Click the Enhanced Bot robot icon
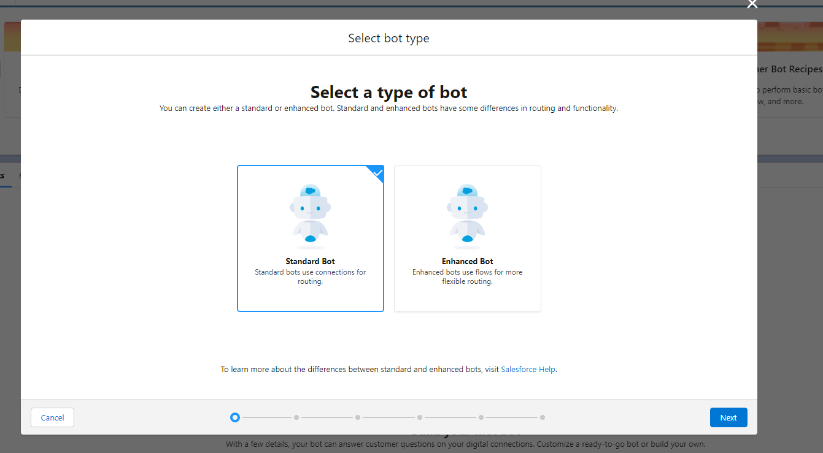Viewport: 823px width, 453px height. (x=467, y=215)
